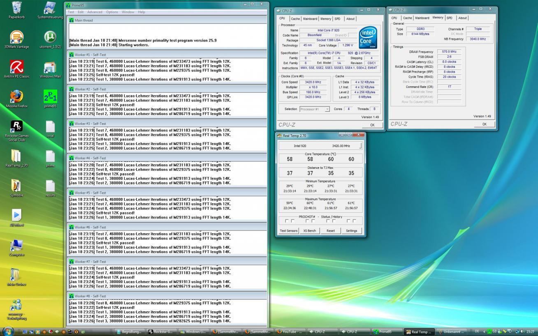Click OK in the left CPU-Z window

coord(372,125)
